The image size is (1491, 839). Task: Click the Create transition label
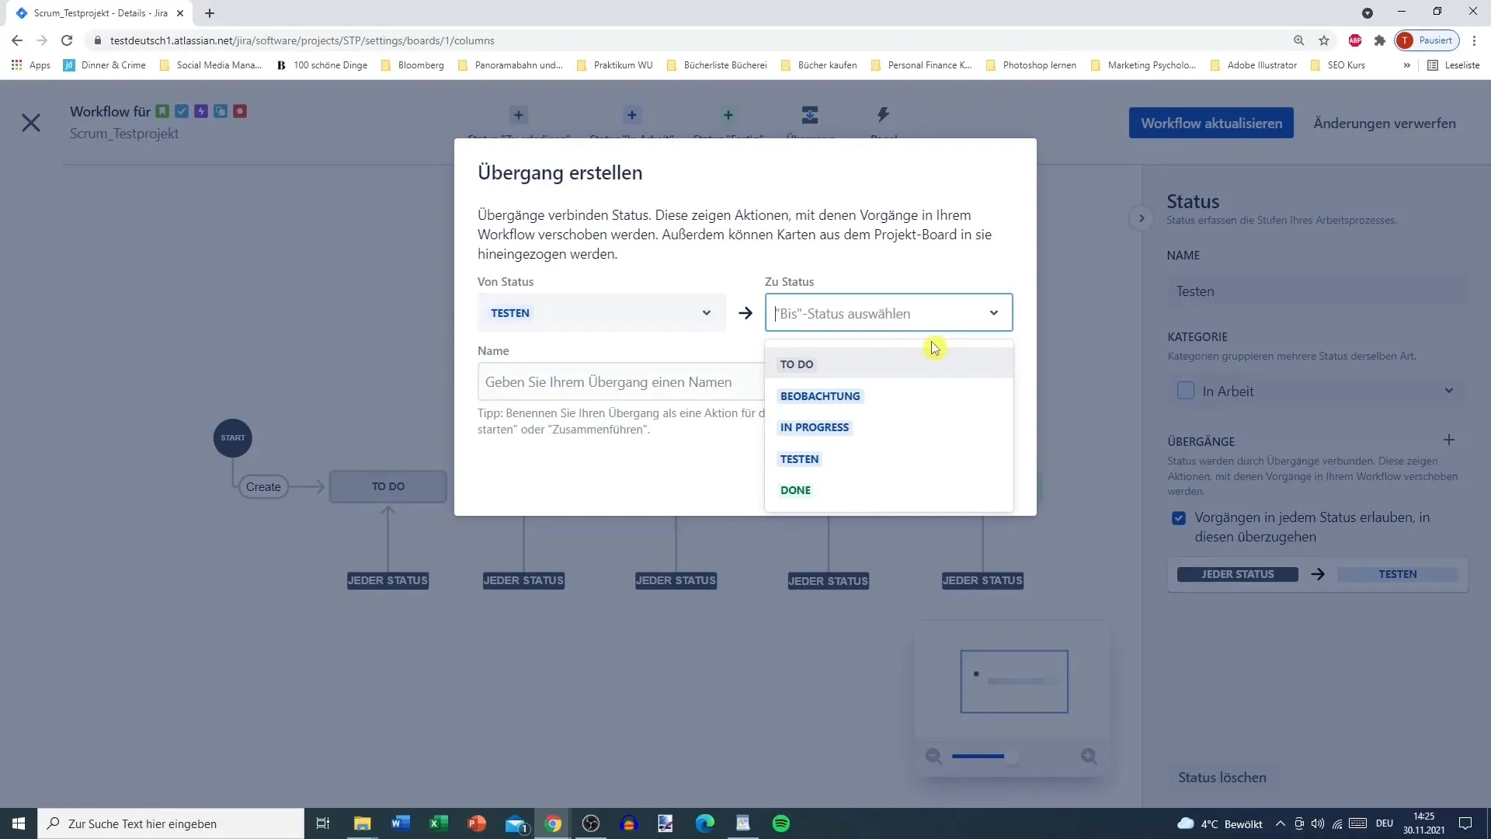pos(263,486)
